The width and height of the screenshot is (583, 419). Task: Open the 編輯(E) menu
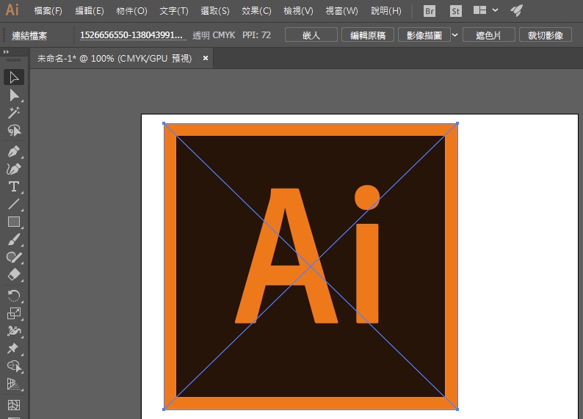pyautogui.click(x=90, y=11)
